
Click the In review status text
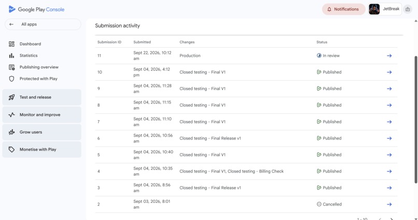(331, 55)
